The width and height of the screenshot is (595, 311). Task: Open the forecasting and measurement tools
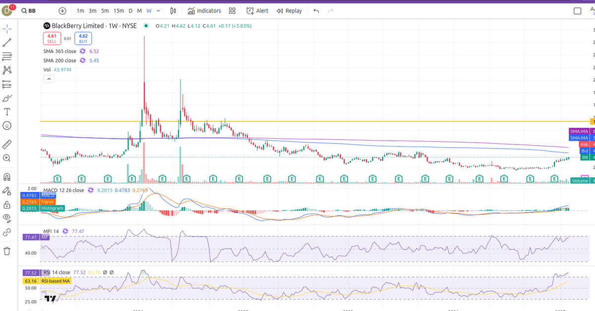[7, 84]
